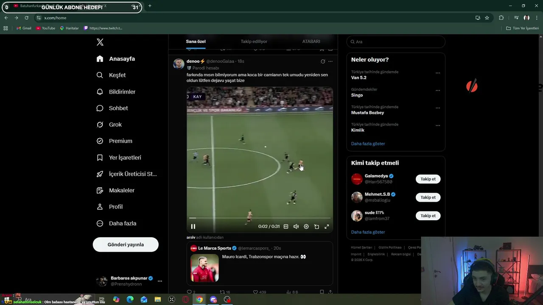Show more suggested accounts to follow
Viewport: 543px width, 305px height.
tap(368, 232)
